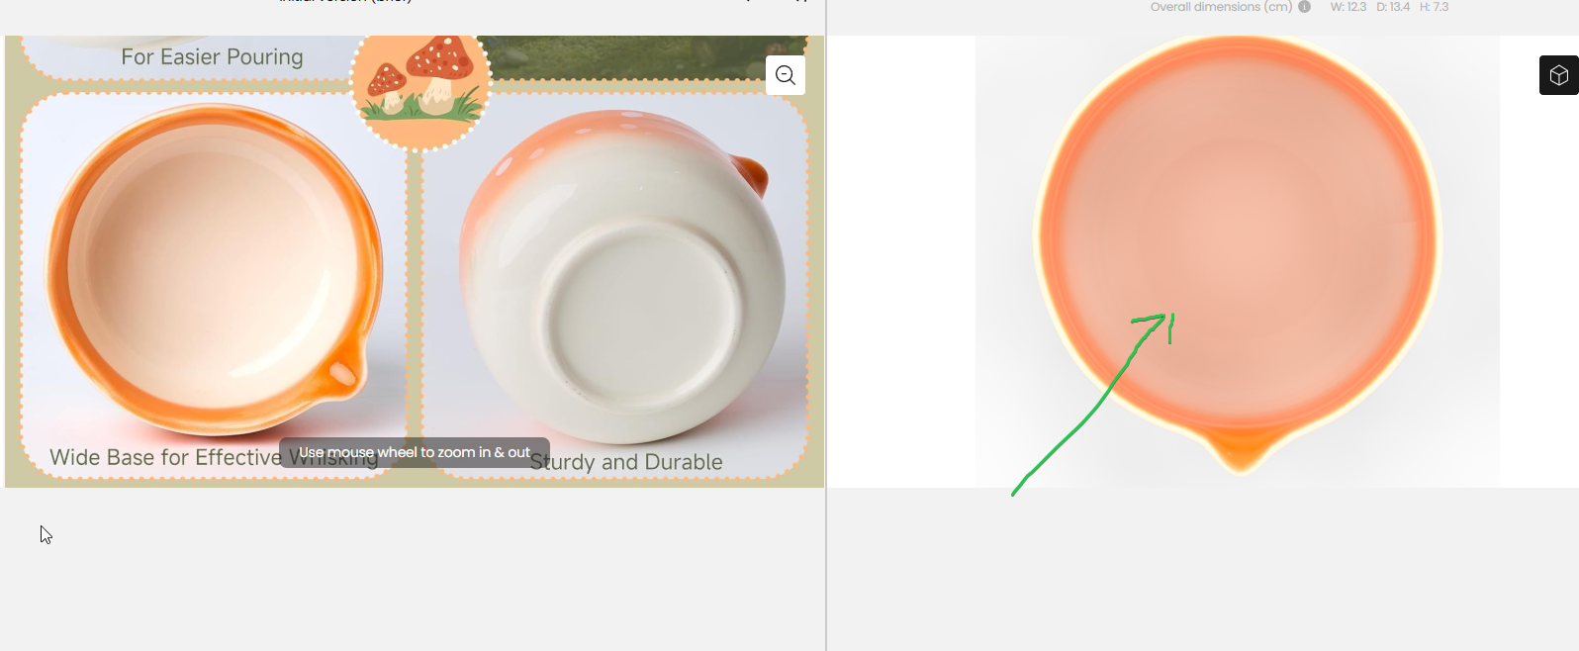Click the zoom-out magnifier icon
1579x651 pixels.
(x=786, y=75)
